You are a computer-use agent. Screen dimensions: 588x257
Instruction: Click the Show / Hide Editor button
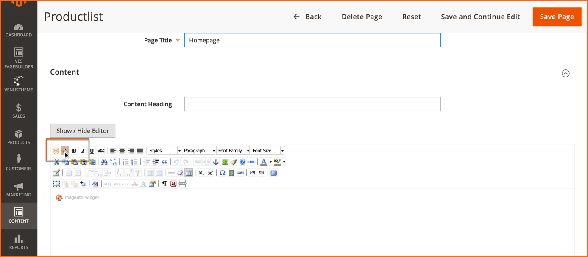[83, 130]
